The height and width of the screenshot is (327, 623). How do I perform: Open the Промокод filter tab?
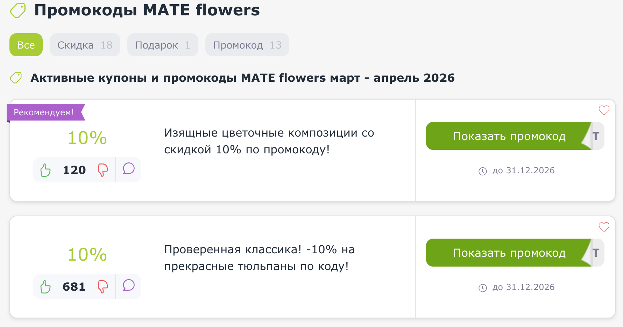[247, 45]
